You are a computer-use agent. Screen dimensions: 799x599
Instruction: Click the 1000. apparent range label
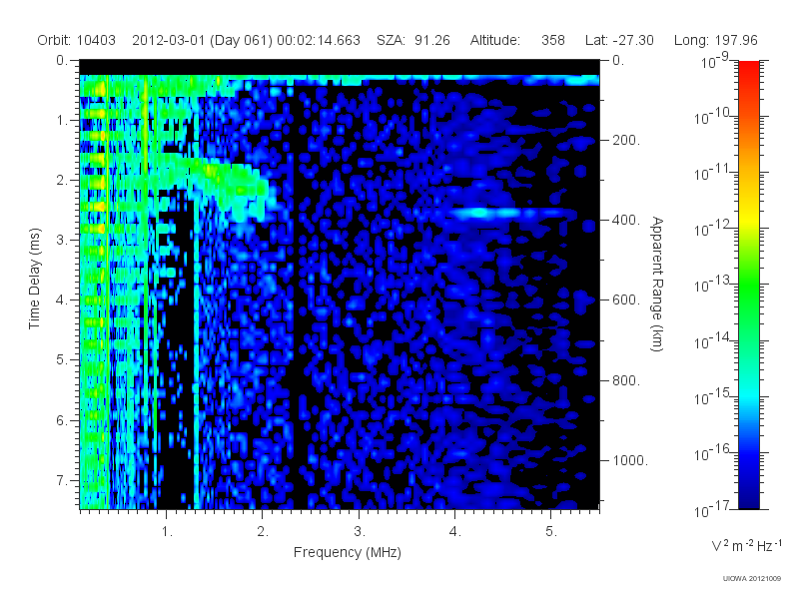(x=630, y=460)
